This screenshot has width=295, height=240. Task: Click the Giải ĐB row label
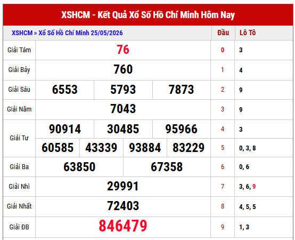[x=19, y=227]
